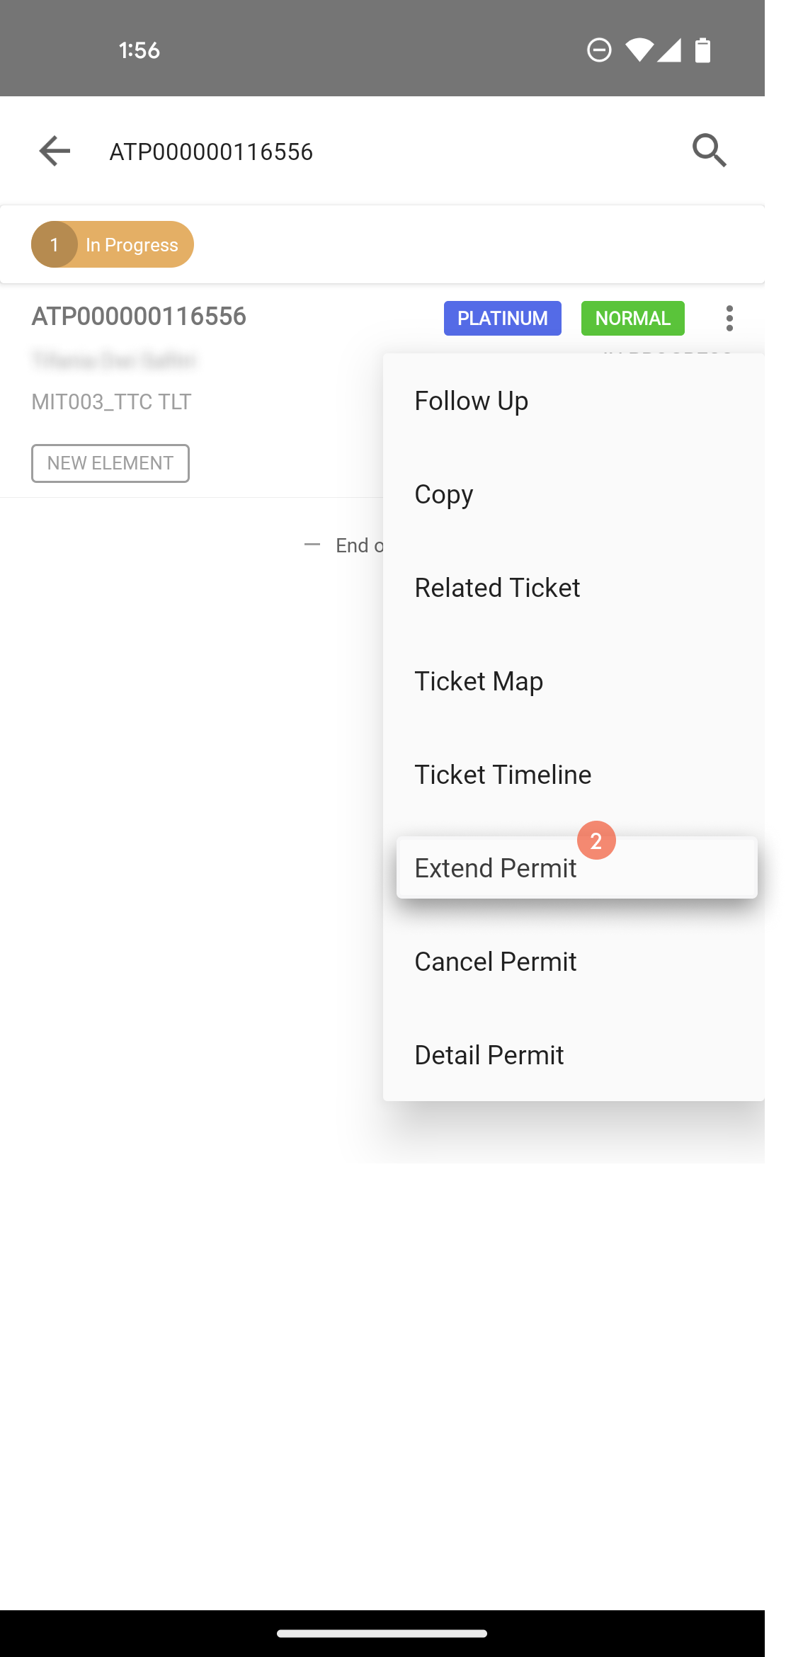Open Detail Permit entry
The width and height of the screenshot is (786, 1657).
point(574,1055)
